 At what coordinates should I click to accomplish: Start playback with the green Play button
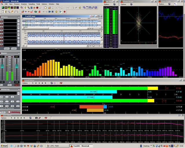coord(60,12)
